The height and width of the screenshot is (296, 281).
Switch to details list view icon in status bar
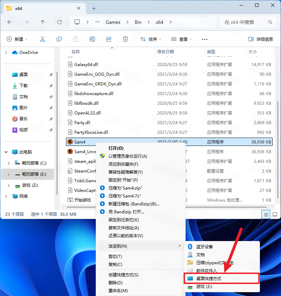coord(266,214)
